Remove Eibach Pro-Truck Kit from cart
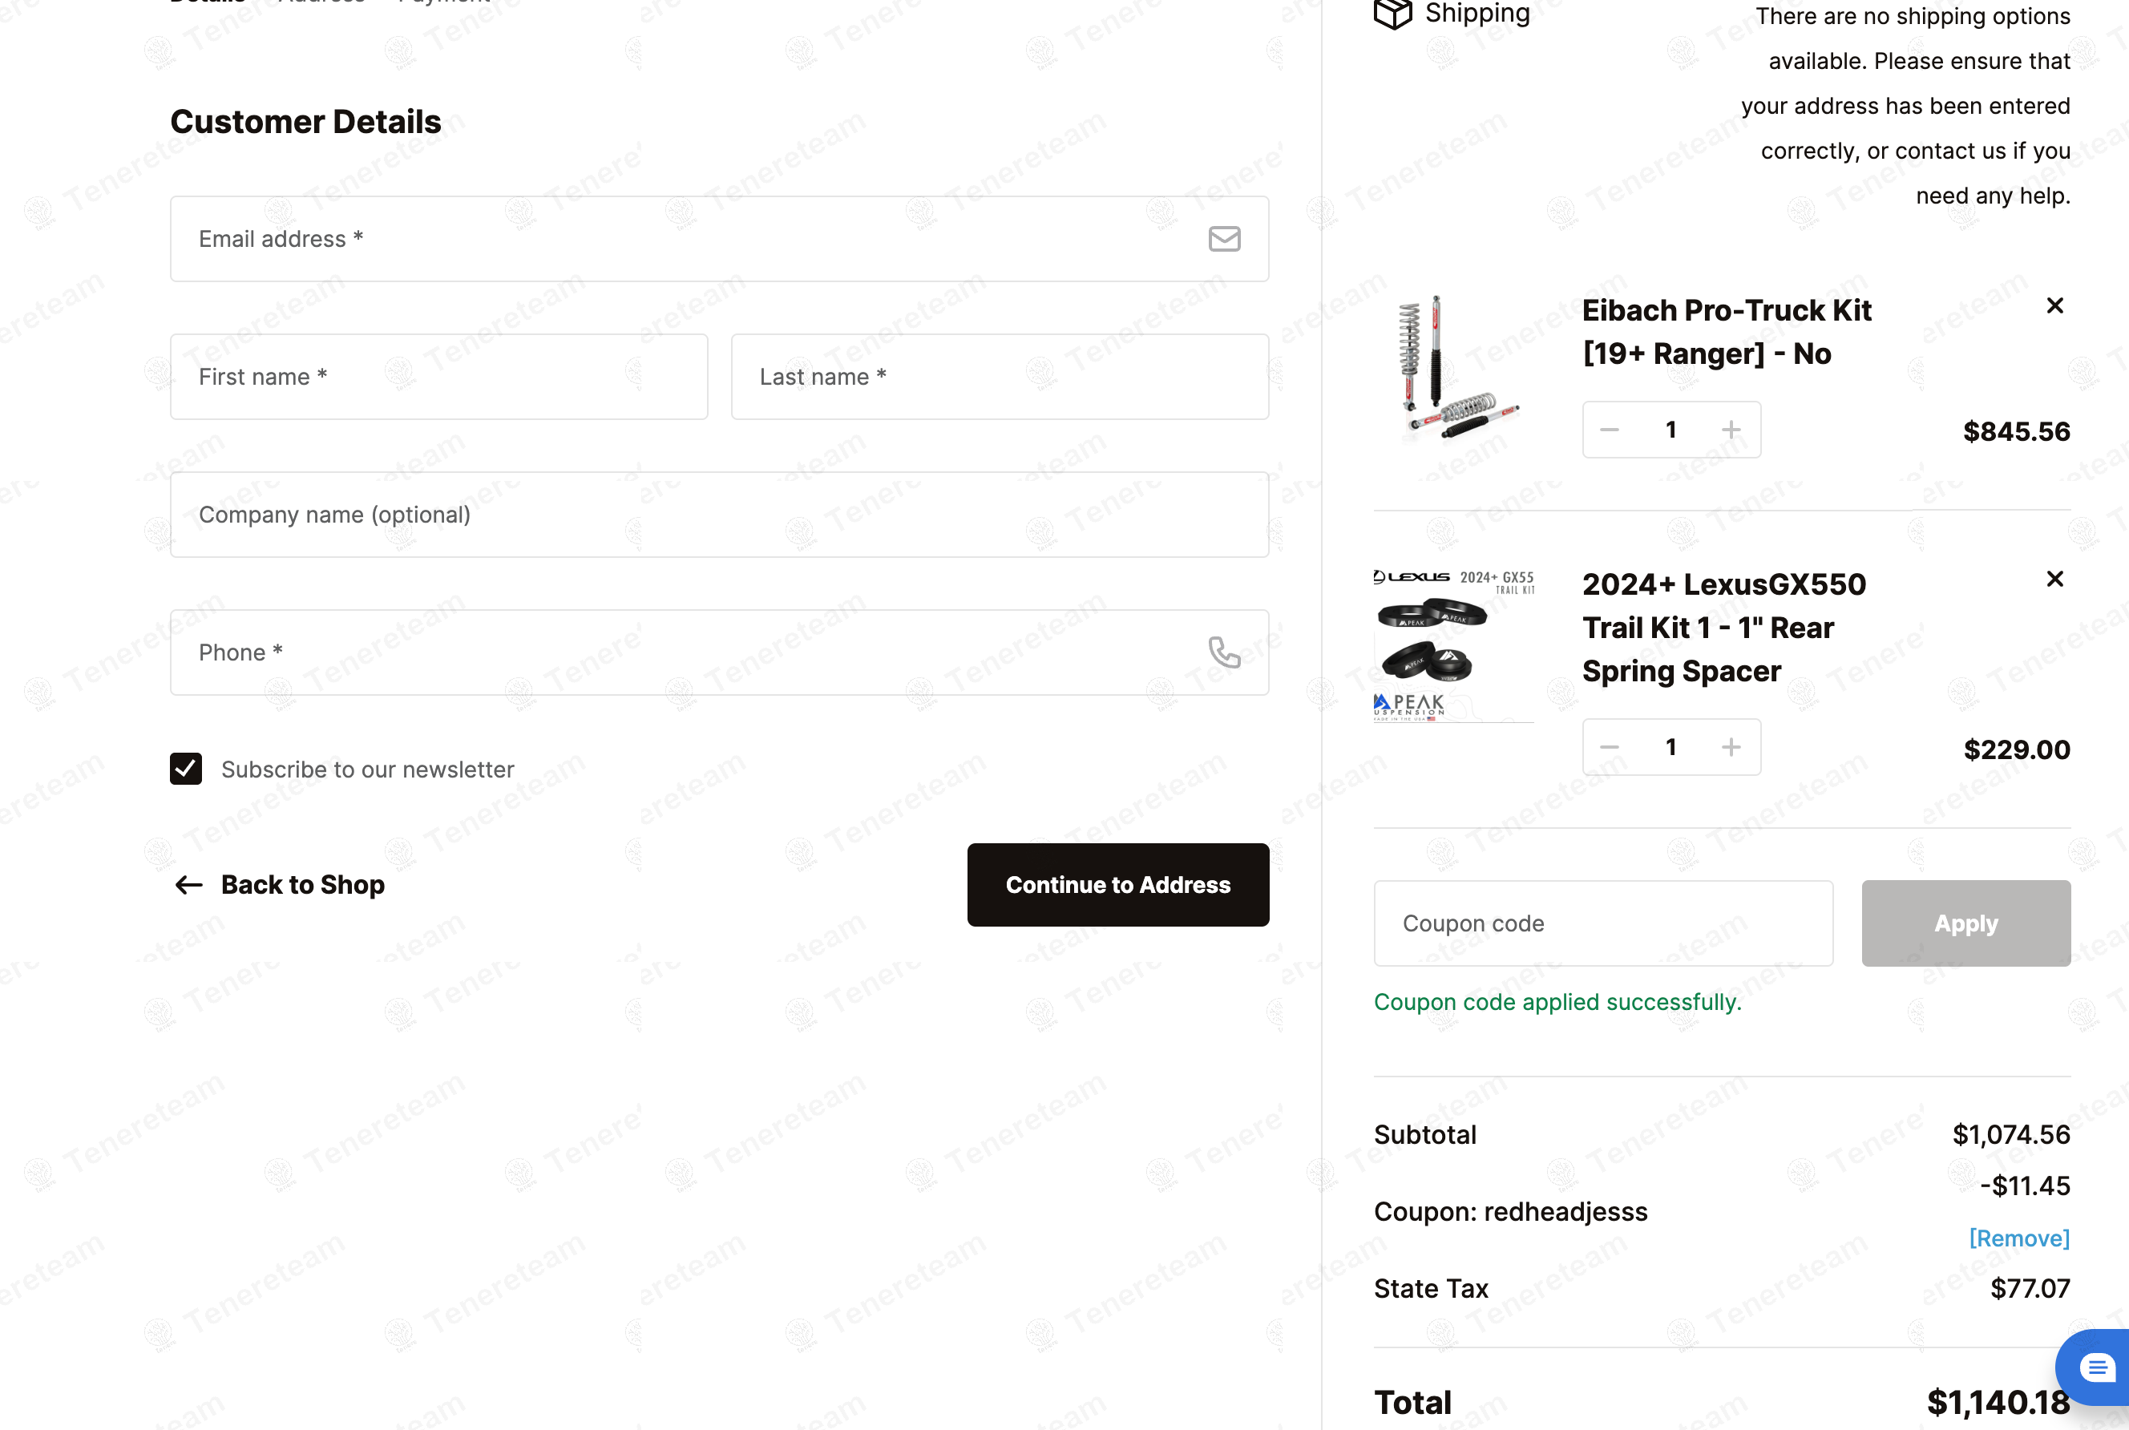Viewport: 2129px width, 1430px height. point(2054,305)
